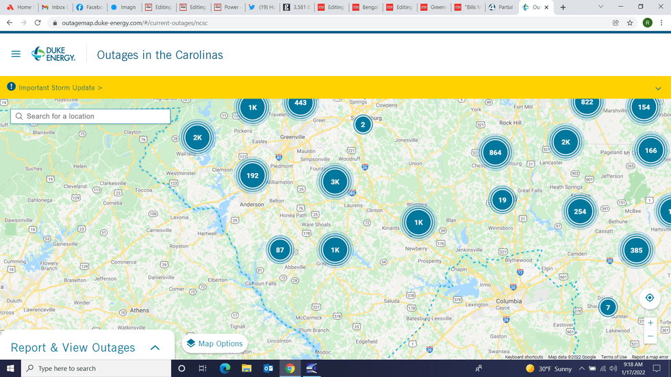Image resolution: width=671 pixels, height=377 pixels.
Task: Select the 2K outage cluster near Walhalla
Action: point(197,138)
